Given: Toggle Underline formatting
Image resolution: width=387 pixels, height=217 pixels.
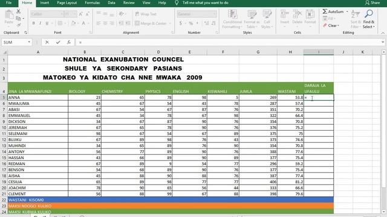Looking at the screenshot, I should point(47,24).
